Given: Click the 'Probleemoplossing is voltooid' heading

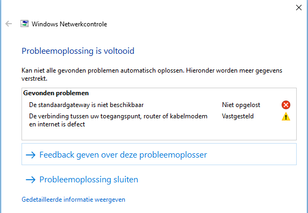Looking at the screenshot, I should (78, 51).
